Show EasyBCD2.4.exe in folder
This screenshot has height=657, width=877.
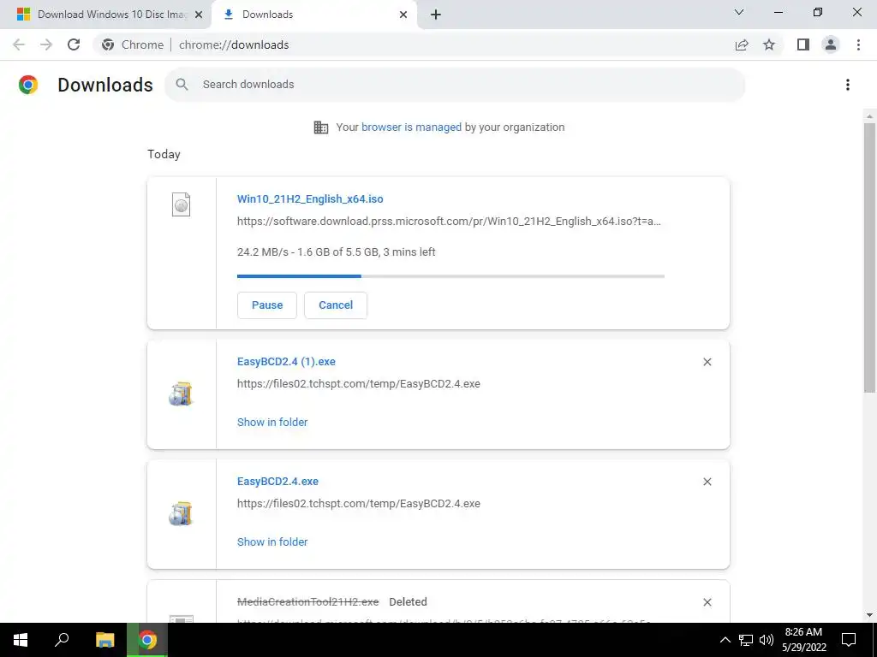(x=272, y=542)
